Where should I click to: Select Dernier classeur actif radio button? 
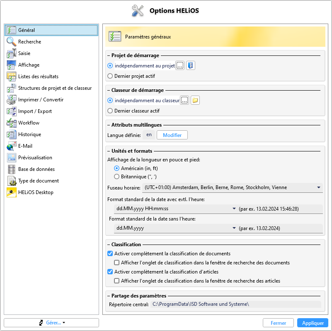(110, 111)
